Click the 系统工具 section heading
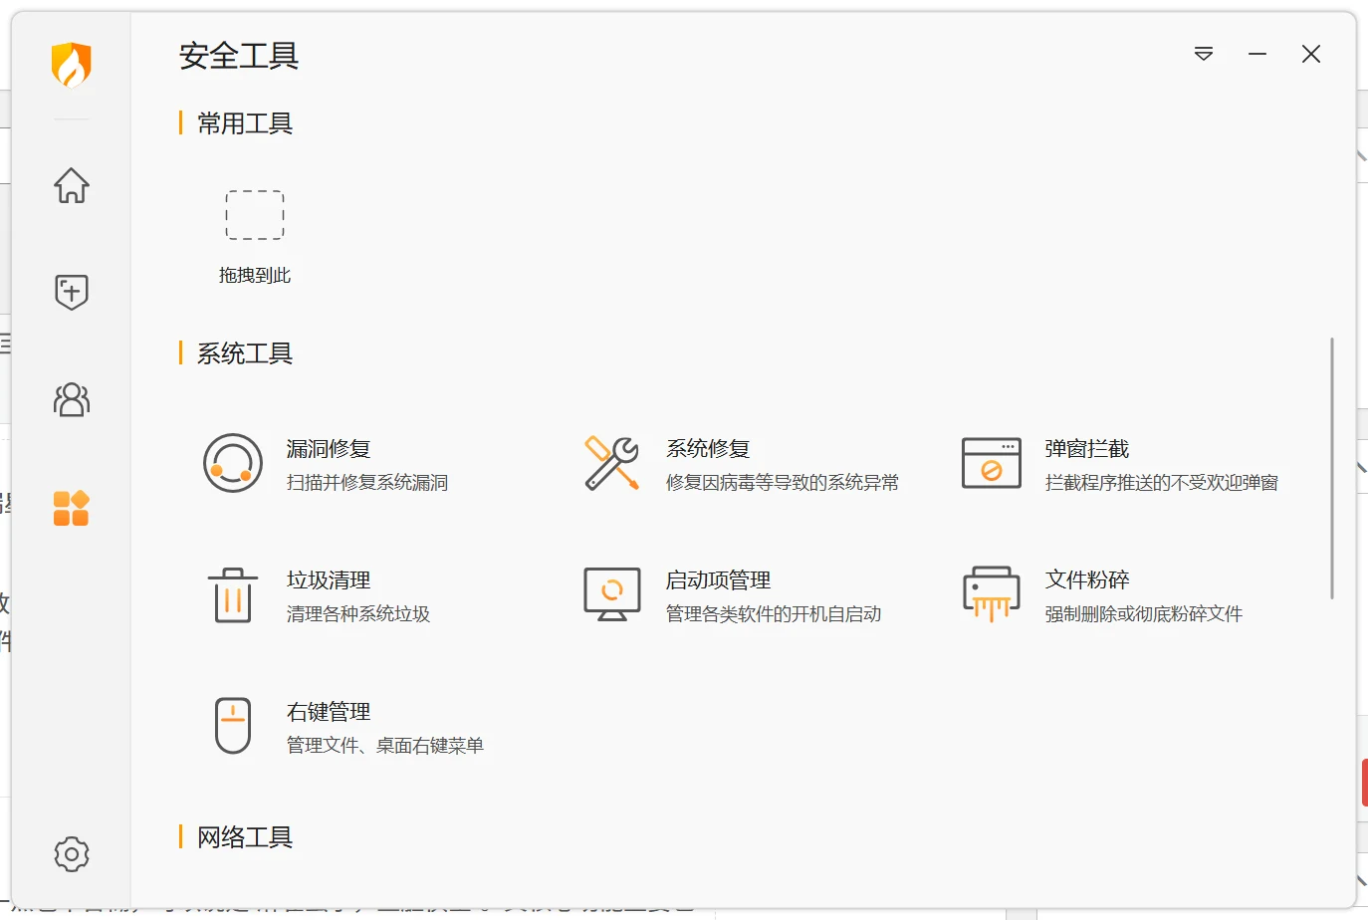This screenshot has height=920, width=1368. (x=245, y=353)
